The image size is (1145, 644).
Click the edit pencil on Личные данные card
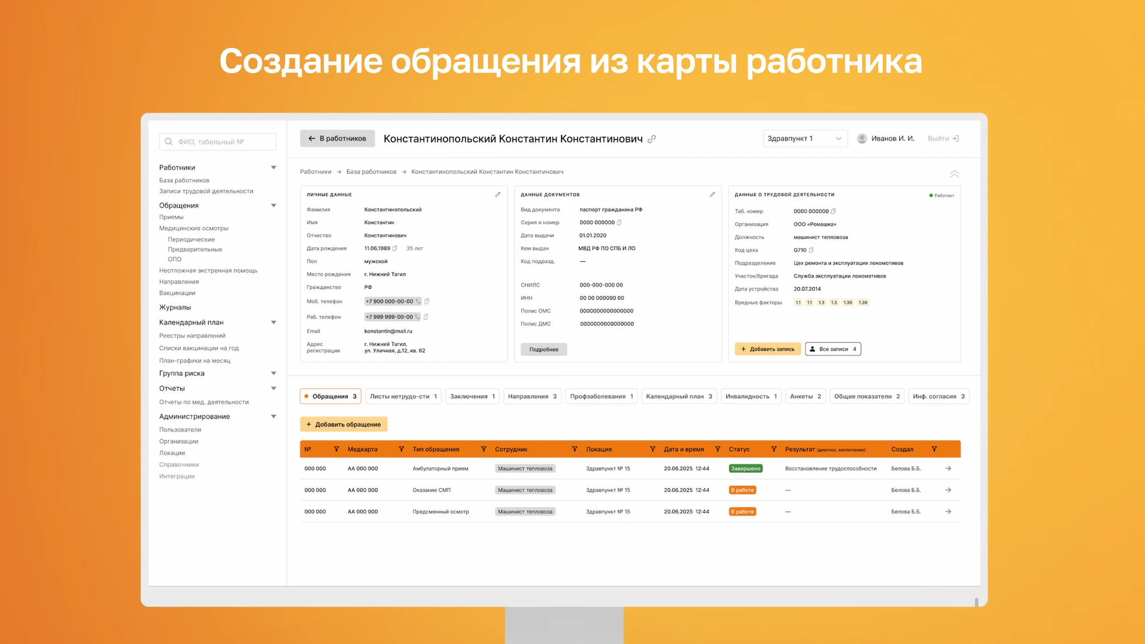tap(498, 195)
